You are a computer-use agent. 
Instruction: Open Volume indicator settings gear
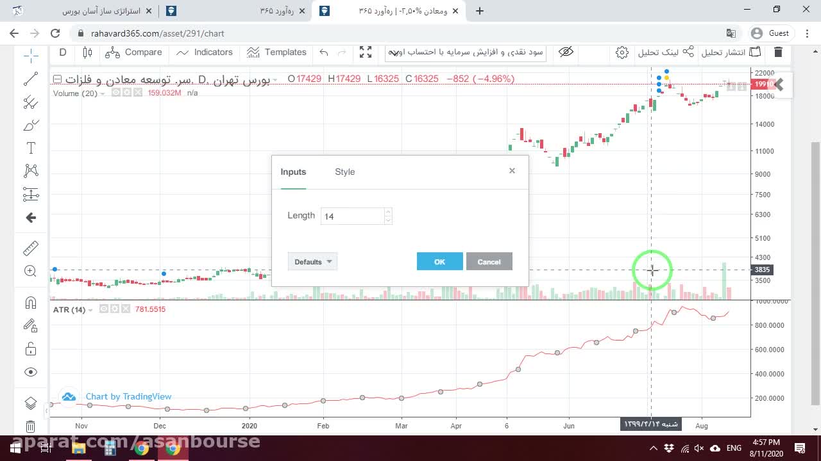127,93
